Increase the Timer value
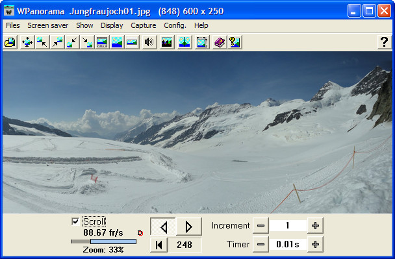This screenshot has height=259, width=395. pos(315,244)
